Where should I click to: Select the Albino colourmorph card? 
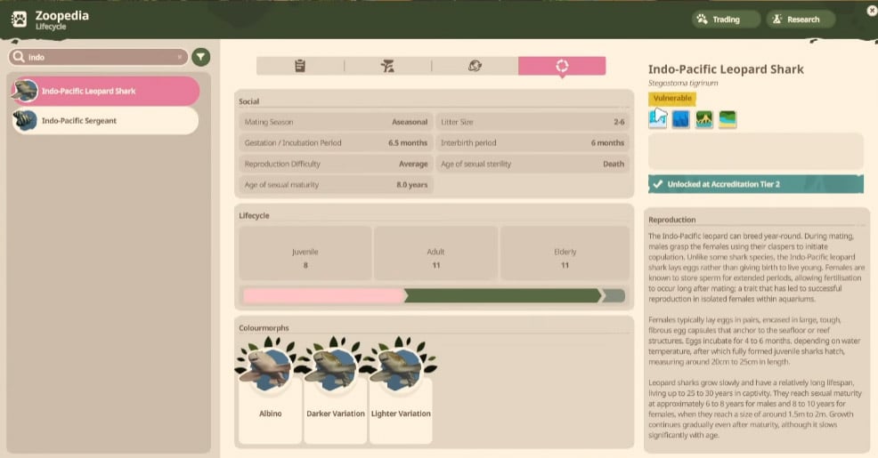pyautogui.click(x=270, y=391)
